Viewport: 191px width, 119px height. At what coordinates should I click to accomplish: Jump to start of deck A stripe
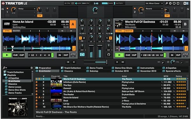click(5, 48)
